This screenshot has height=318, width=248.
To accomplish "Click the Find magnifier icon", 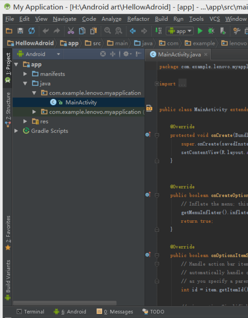I will click(108, 31).
